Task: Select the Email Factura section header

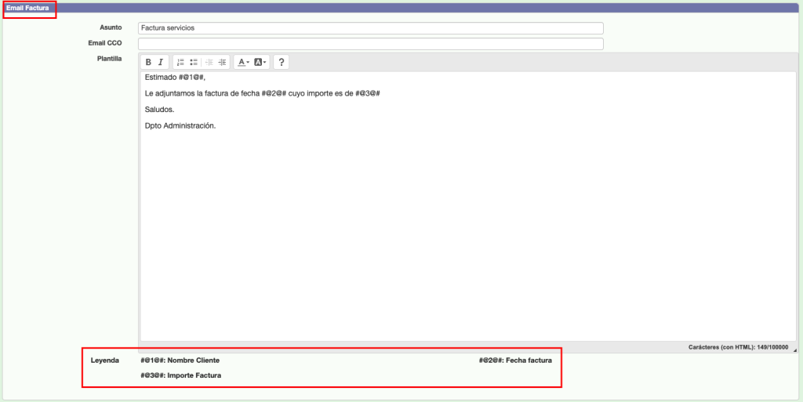Action: [x=27, y=8]
